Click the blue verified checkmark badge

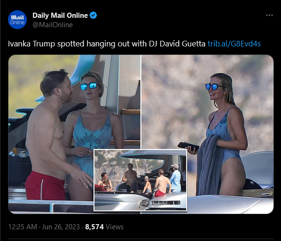tap(93, 15)
